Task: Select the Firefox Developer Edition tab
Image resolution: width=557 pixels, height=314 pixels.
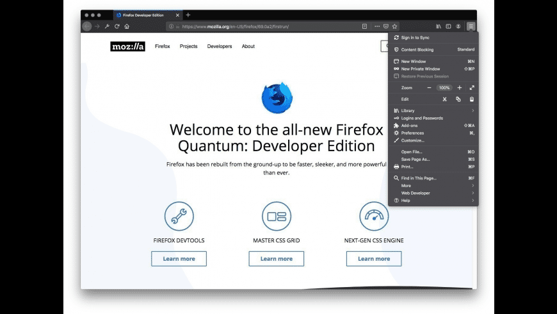Action: pyautogui.click(x=147, y=15)
